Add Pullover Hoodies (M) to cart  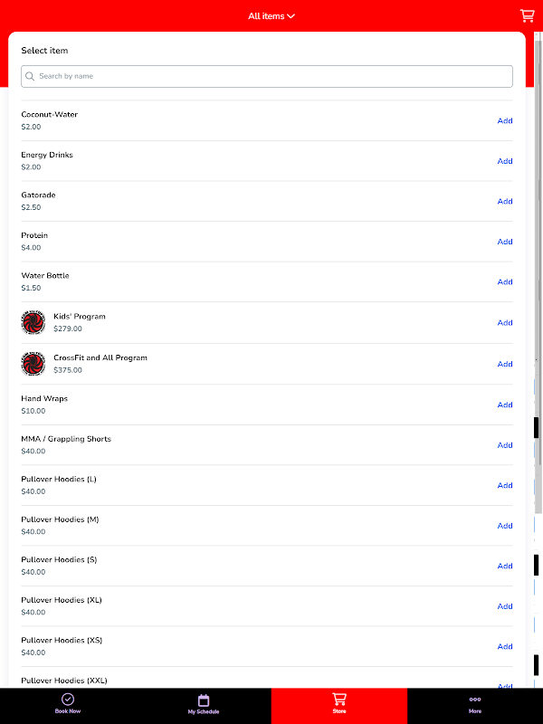point(505,526)
